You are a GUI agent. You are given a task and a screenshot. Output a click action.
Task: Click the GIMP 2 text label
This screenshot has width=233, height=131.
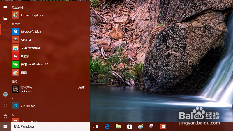[x=26, y=40]
